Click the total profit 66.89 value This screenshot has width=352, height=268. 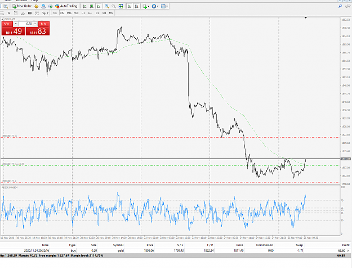[x=341, y=256]
